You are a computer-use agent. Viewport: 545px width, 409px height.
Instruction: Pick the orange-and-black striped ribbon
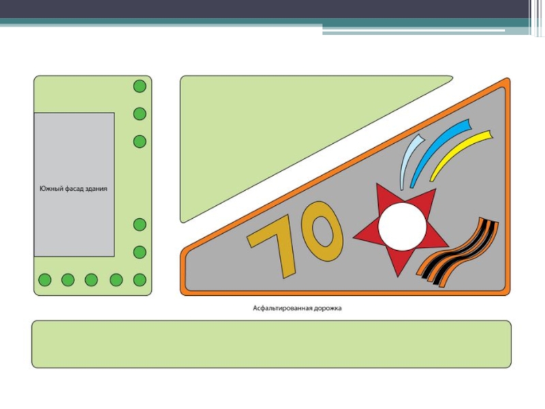(458, 253)
